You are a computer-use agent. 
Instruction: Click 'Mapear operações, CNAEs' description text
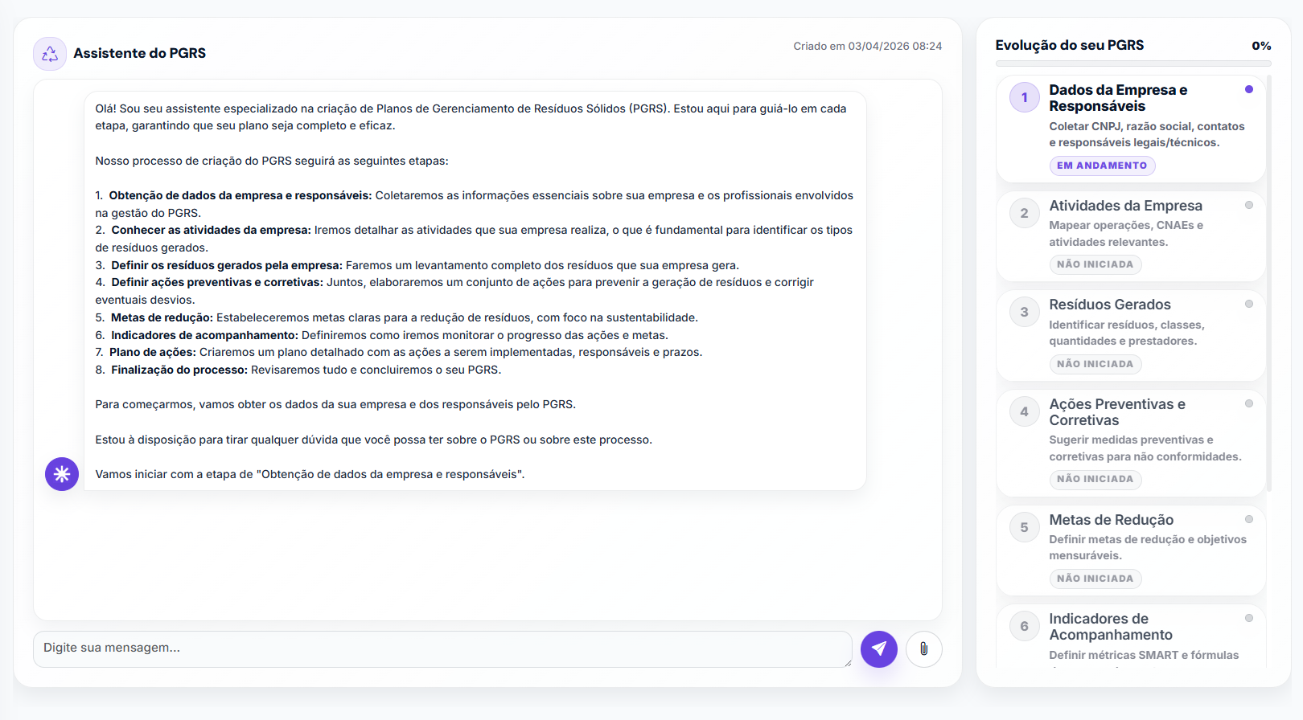click(1126, 234)
